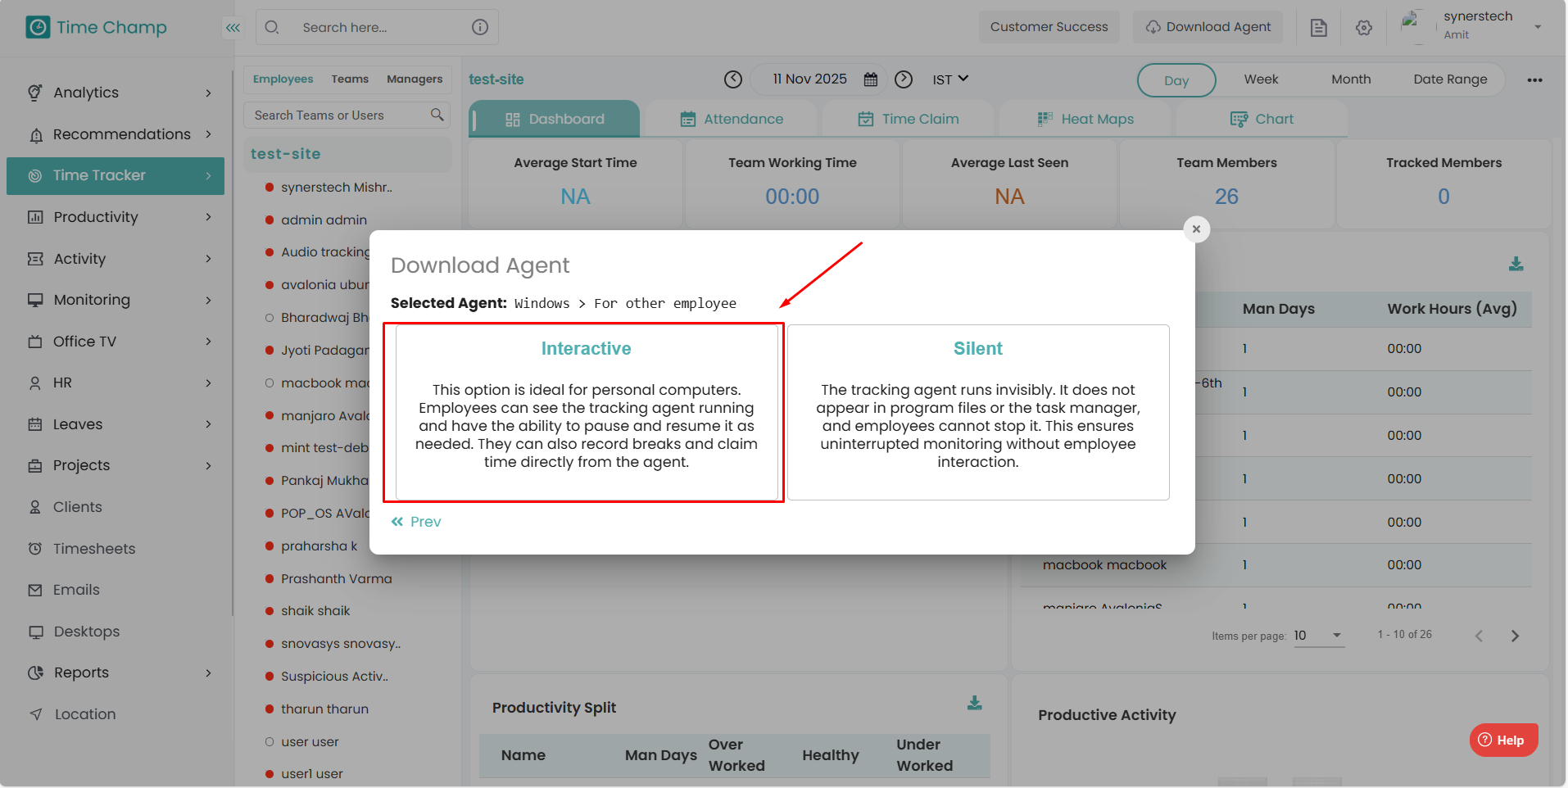The width and height of the screenshot is (1568, 788).
Task: Click the Search here input field
Action: click(x=377, y=27)
